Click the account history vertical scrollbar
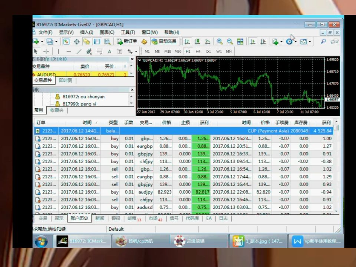Viewport: 356px width, 267px height. click(x=336, y=166)
